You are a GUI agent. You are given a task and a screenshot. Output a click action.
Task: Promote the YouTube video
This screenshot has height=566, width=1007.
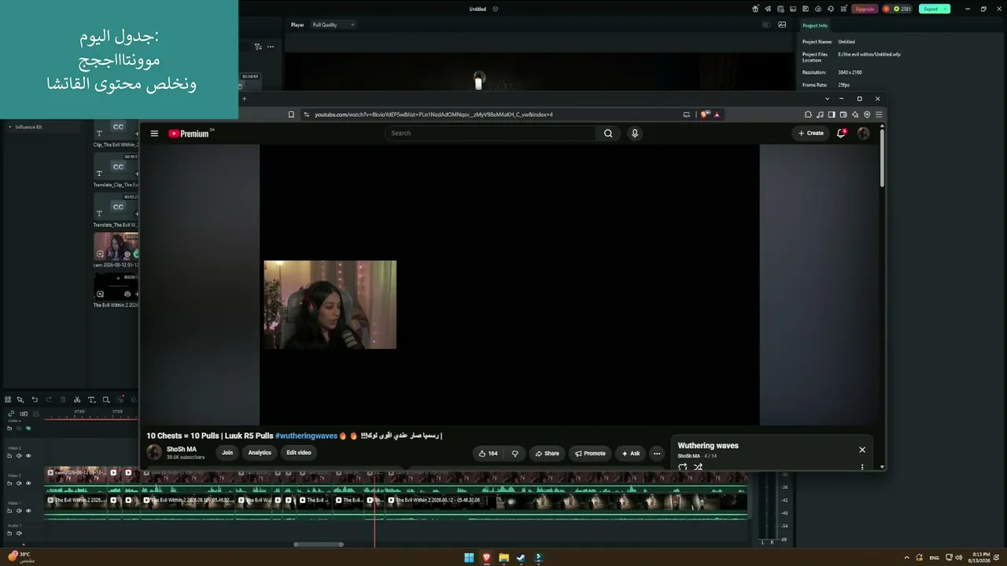pos(590,454)
